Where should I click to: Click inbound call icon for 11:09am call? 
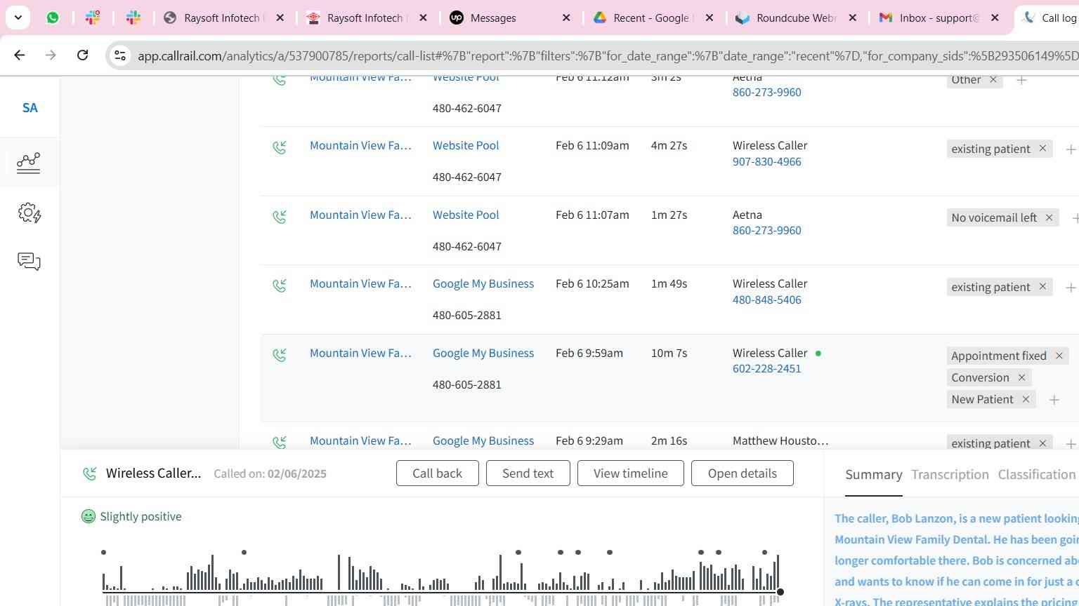click(x=280, y=147)
